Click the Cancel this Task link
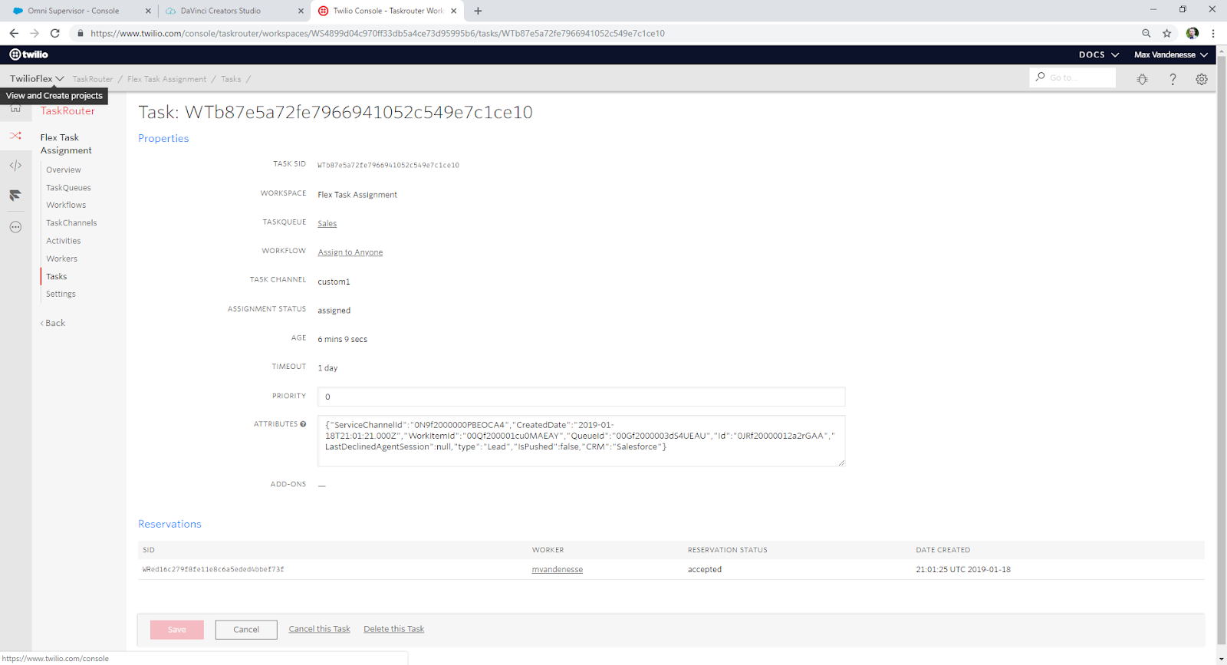 tap(319, 629)
